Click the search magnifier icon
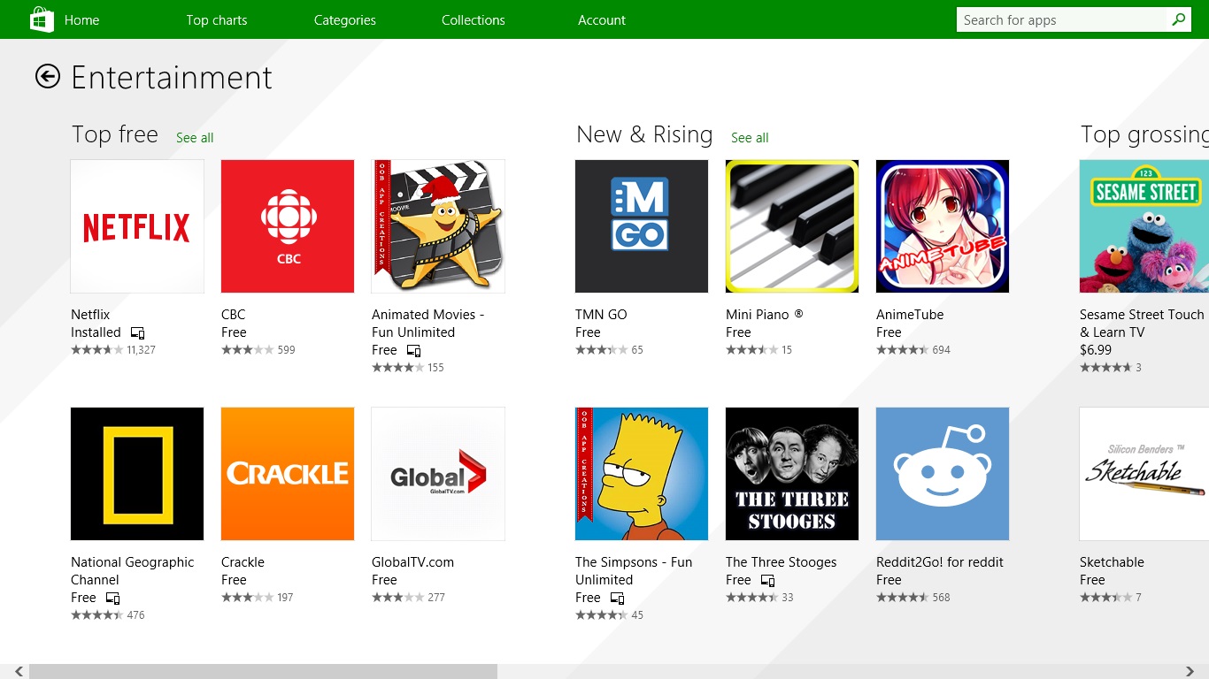The image size is (1209, 679). [1179, 19]
